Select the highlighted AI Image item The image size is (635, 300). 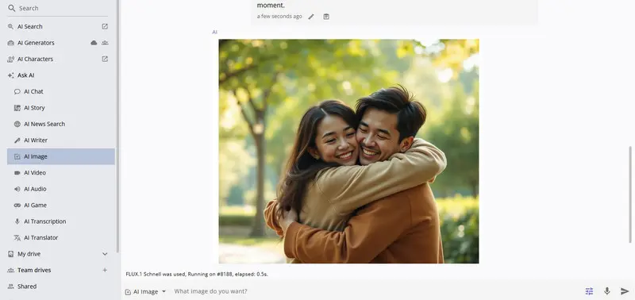pos(61,156)
